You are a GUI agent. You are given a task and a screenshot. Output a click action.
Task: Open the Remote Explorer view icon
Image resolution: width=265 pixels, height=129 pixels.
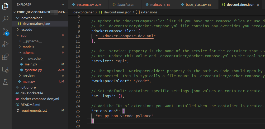coord(5,69)
